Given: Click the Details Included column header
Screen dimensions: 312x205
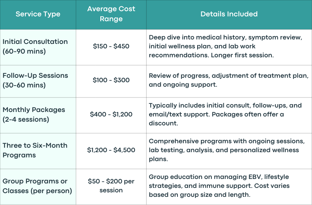Looking at the screenshot, I should coord(229,14).
